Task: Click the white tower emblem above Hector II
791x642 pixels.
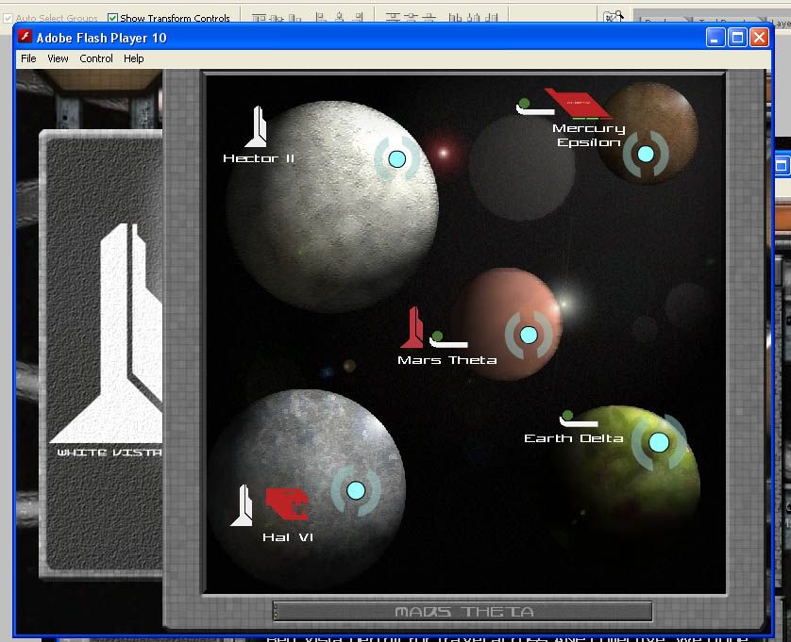Action: (256, 127)
